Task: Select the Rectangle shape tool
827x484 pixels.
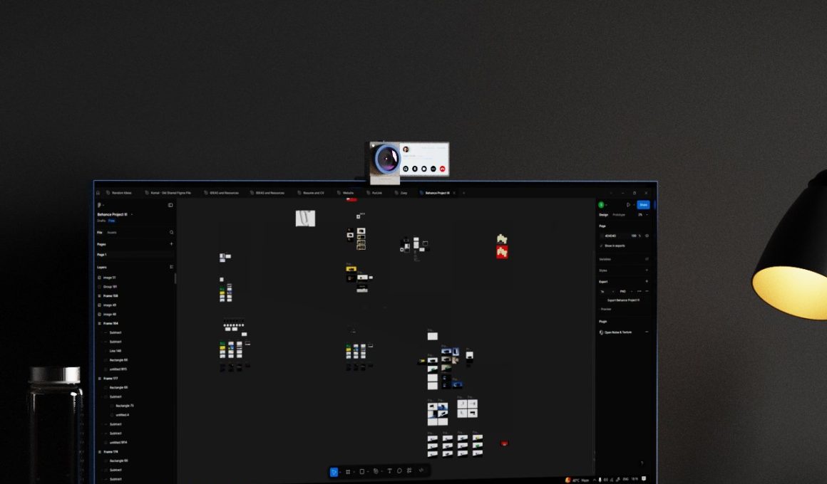Action: pyautogui.click(x=362, y=471)
